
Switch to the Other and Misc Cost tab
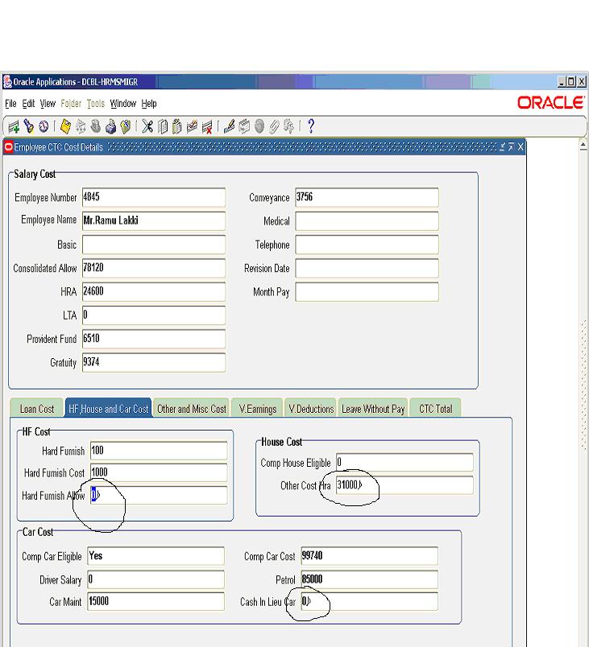192,409
